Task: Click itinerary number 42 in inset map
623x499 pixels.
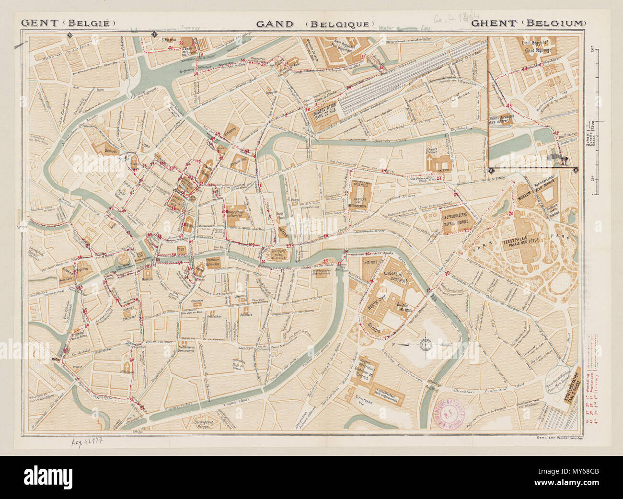Action: pos(556,133)
